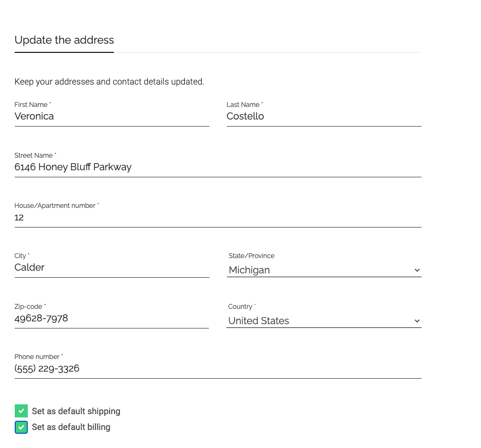The height and width of the screenshot is (448, 481).
Task: Click the Street Name field
Action: (218, 167)
